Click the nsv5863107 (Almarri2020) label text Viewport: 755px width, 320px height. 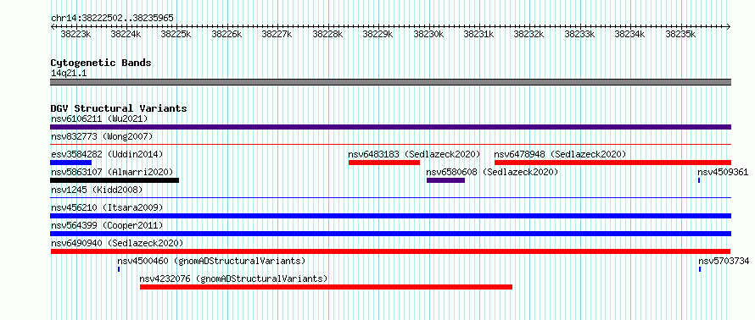point(112,172)
